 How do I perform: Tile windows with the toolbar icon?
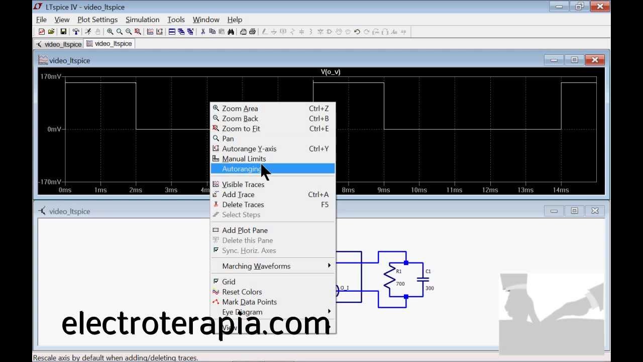[x=172, y=32]
